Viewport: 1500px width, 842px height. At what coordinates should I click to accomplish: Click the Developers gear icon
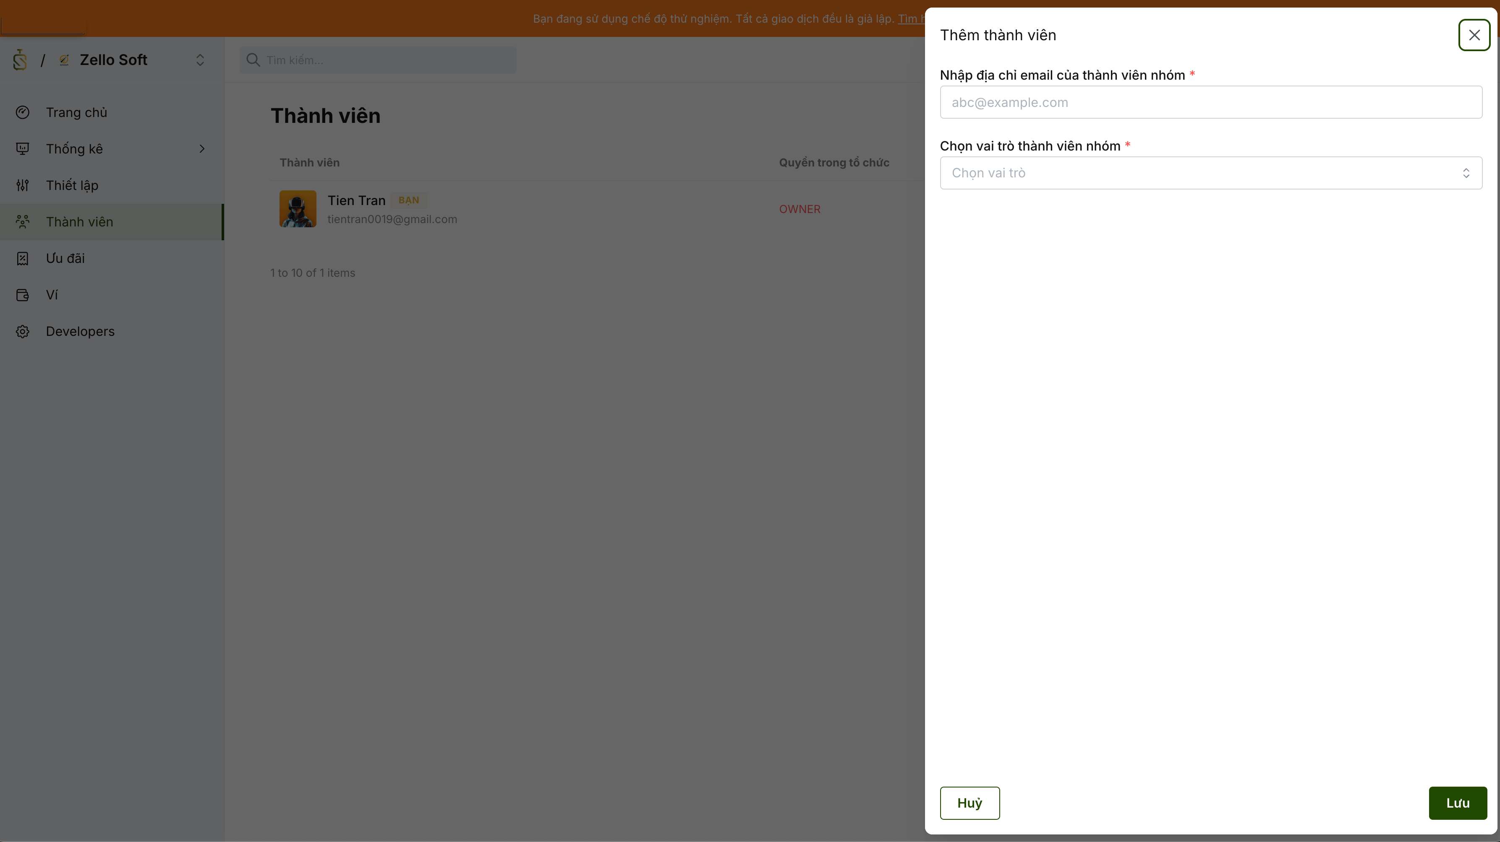coord(23,331)
